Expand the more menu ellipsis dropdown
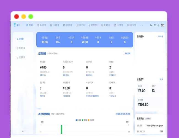Viewport: 179px width, 138px height. 141,25
